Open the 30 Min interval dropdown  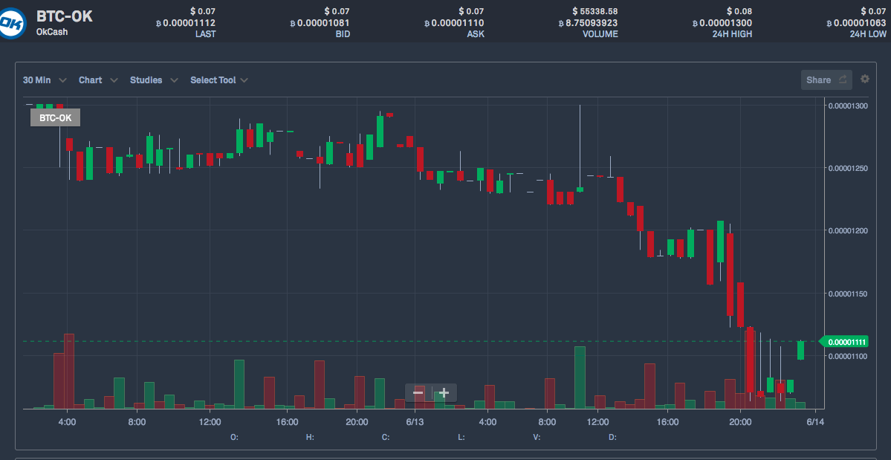tap(45, 80)
